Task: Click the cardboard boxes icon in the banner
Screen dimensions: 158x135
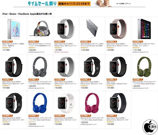Action: click(104, 3)
